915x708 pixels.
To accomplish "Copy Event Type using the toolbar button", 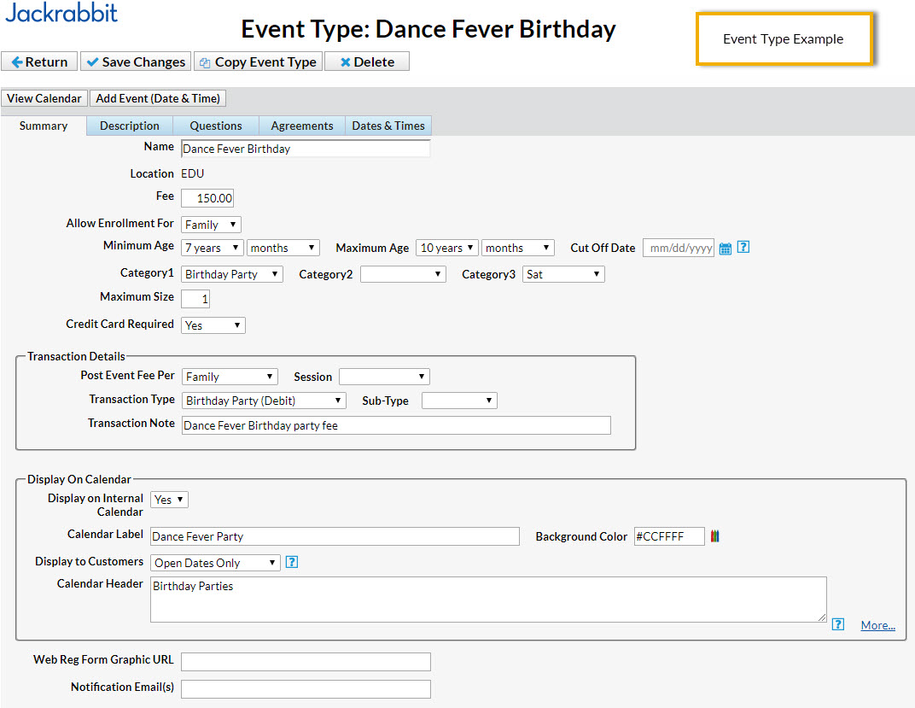I will [258, 61].
